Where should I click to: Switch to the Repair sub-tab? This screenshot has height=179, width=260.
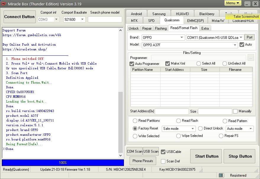pyautogui.click(x=147, y=28)
